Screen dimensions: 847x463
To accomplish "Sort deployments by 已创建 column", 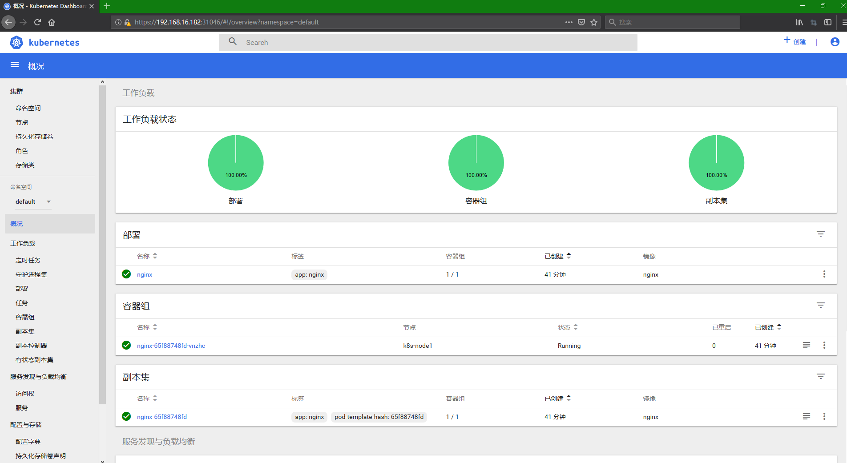I will pyautogui.click(x=558, y=256).
